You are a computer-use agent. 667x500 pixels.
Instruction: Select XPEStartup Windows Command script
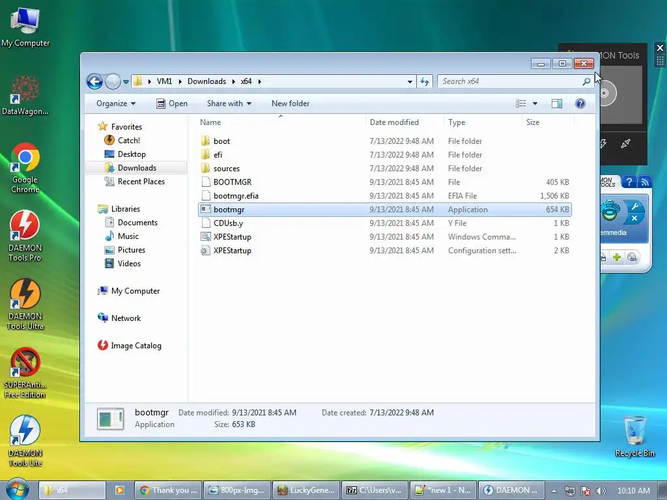tap(384, 237)
